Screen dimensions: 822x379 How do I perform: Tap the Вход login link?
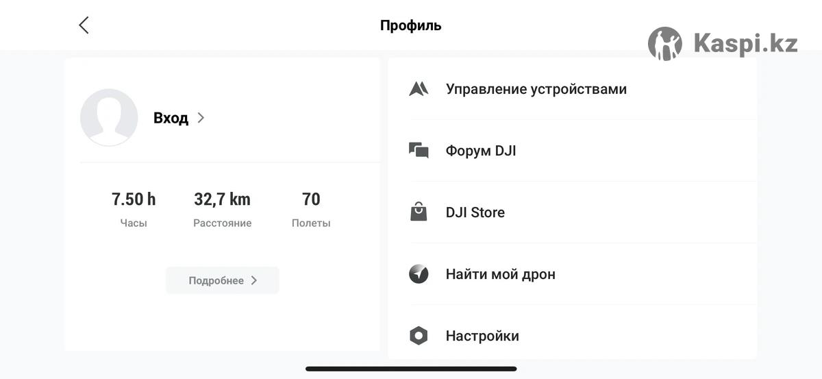point(171,118)
